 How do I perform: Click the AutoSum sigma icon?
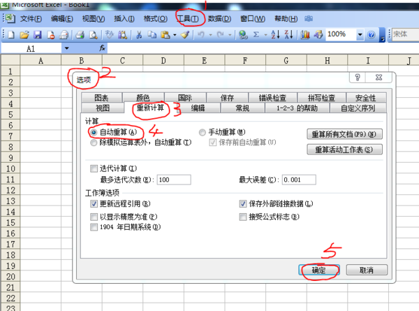256,34
